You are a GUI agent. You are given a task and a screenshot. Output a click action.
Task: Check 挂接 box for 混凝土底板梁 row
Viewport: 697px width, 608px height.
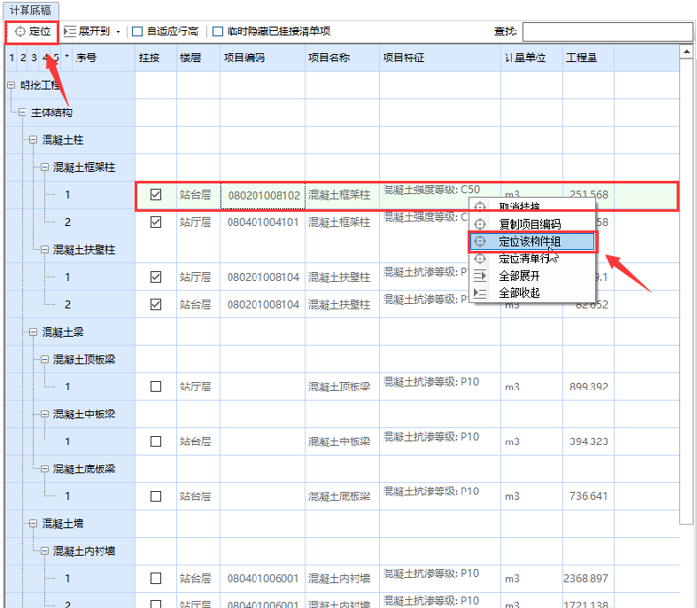[156, 496]
